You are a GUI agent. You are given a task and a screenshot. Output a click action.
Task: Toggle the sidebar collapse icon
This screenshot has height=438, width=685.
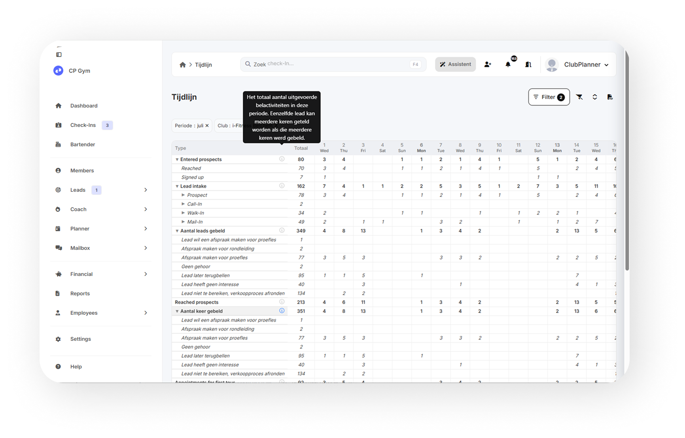pyautogui.click(x=59, y=55)
